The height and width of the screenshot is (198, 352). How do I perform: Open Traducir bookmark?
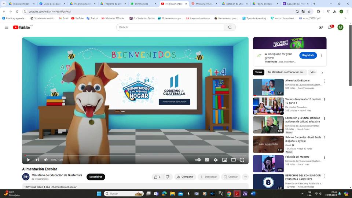(92, 18)
